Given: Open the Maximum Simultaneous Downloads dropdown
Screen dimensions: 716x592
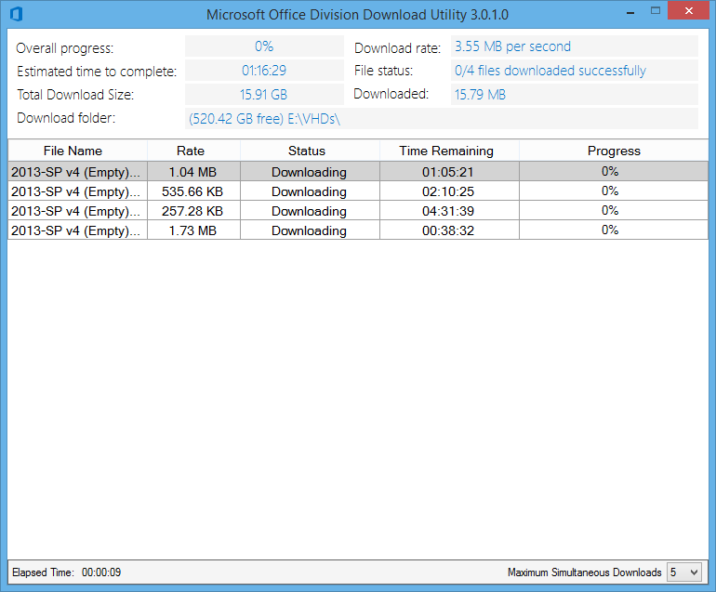Looking at the screenshot, I should [683, 572].
